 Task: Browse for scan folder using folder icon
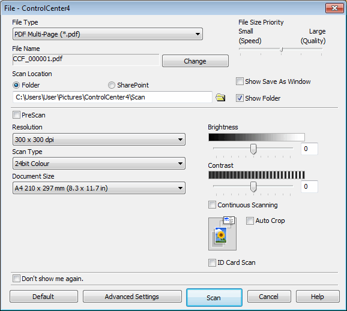(x=220, y=98)
